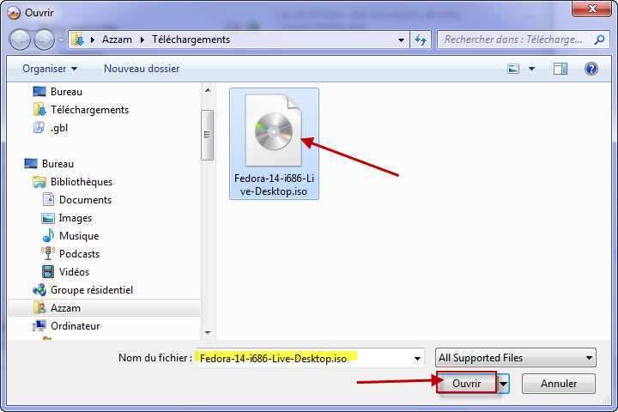
Task: Click the Documents library icon
Action: [x=48, y=199]
